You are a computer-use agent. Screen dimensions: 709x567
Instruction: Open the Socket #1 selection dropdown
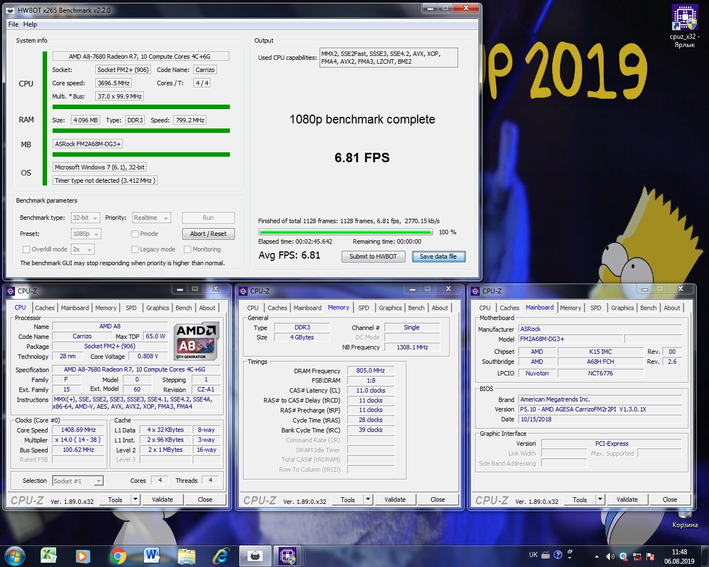[x=78, y=481]
